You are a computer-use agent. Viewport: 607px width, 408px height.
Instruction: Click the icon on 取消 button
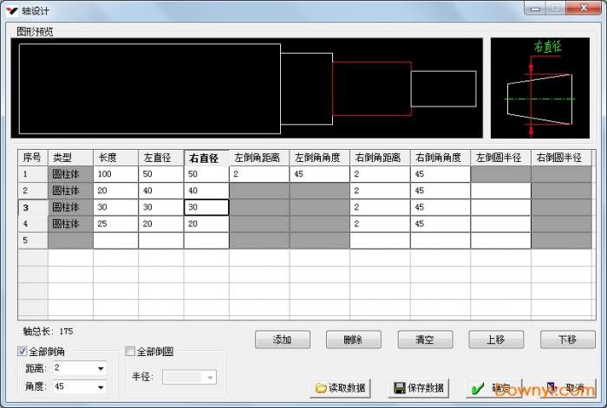pos(552,387)
